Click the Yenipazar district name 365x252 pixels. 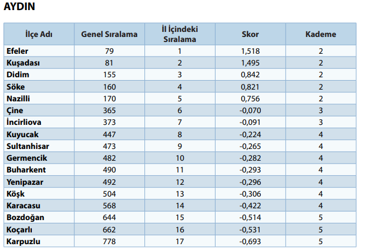tap(25, 182)
